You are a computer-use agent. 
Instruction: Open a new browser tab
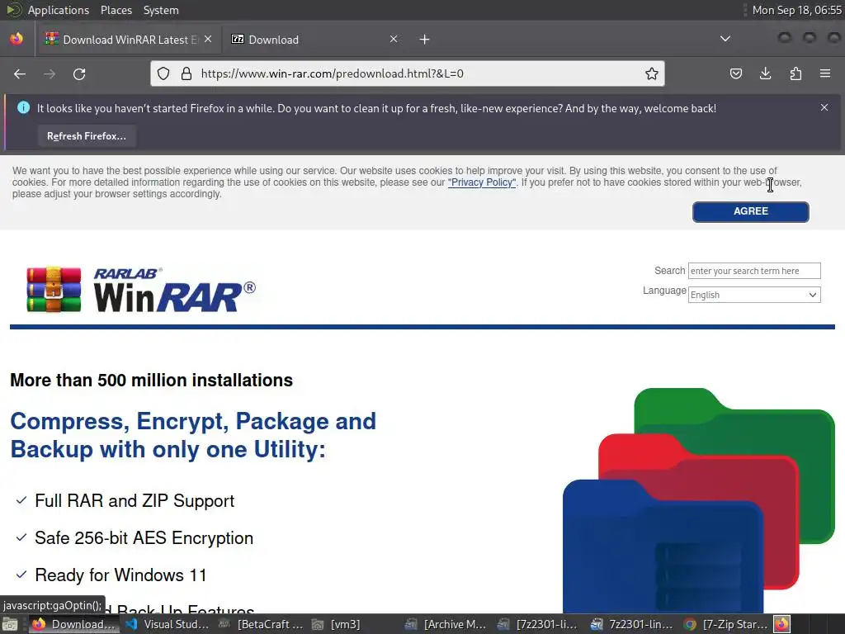click(x=425, y=40)
